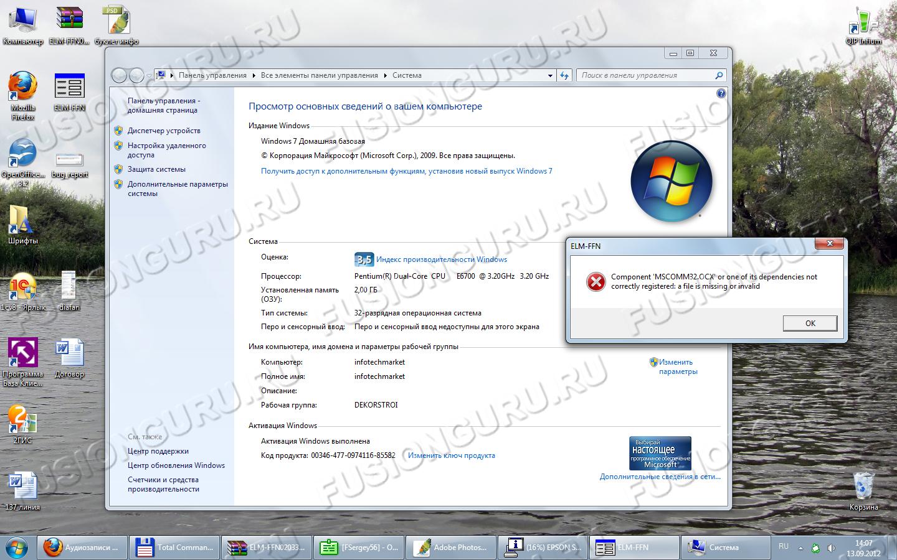Go to Панель управления домашняя страница
The image size is (897, 560).
[x=163, y=105]
